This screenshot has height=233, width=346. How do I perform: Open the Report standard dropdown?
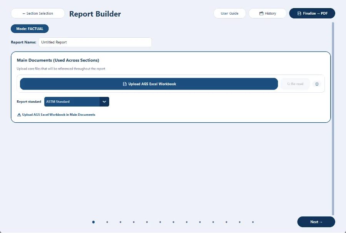(x=77, y=102)
